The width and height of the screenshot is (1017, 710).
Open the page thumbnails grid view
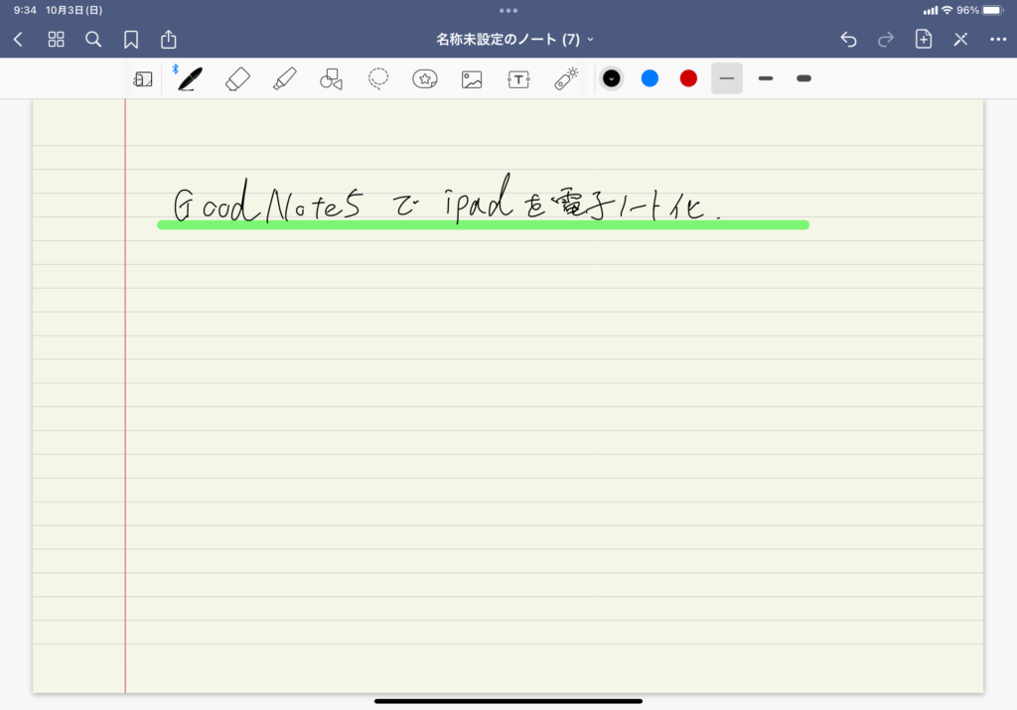pos(57,40)
